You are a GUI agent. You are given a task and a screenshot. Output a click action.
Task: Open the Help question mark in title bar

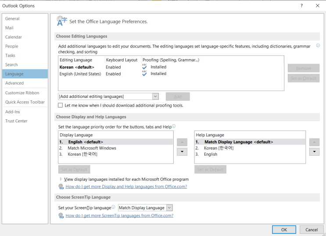click(x=302, y=6)
